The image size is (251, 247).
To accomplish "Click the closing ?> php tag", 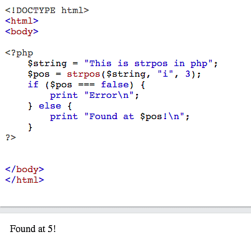I will (11, 138).
